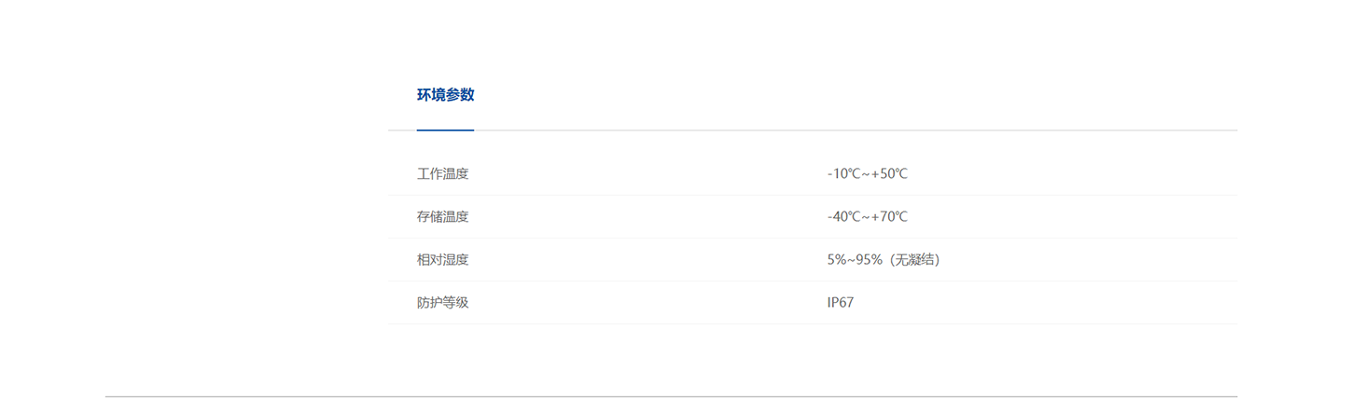Open the 环境参数 tab
The width and height of the screenshot is (1350, 411).
(445, 94)
